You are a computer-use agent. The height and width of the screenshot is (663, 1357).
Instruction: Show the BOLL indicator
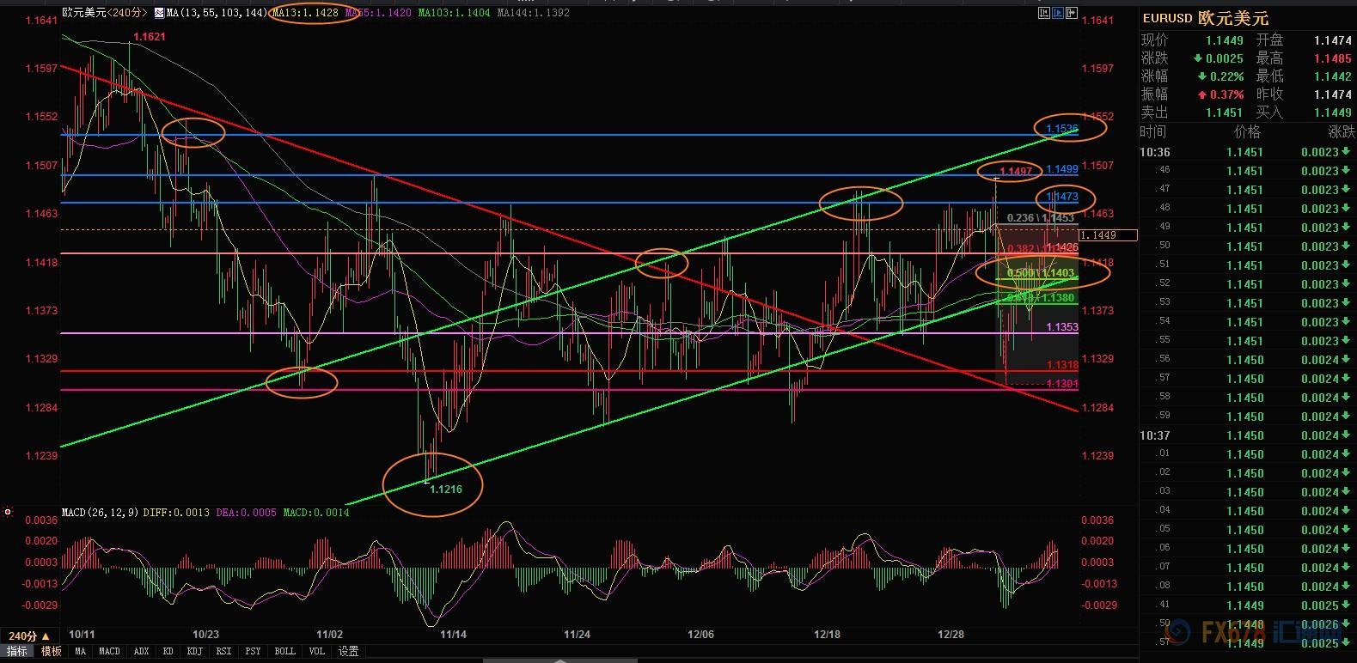pyautogui.click(x=284, y=652)
